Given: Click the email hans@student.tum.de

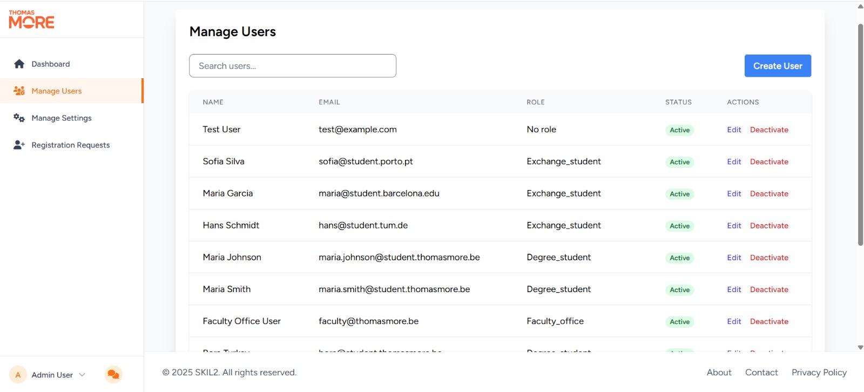Looking at the screenshot, I should [363, 225].
